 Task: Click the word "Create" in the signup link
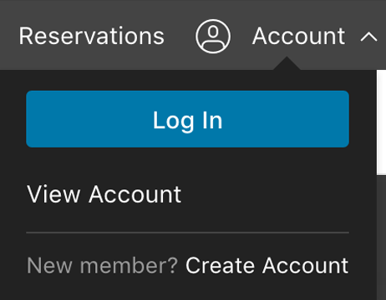click(220, 266)
